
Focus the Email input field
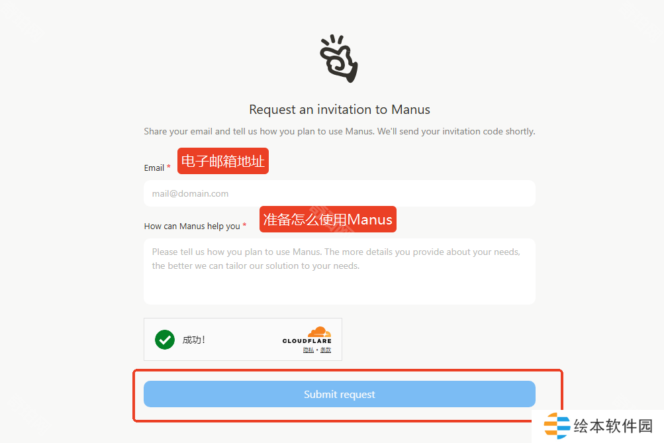click(x=340, y=193)
